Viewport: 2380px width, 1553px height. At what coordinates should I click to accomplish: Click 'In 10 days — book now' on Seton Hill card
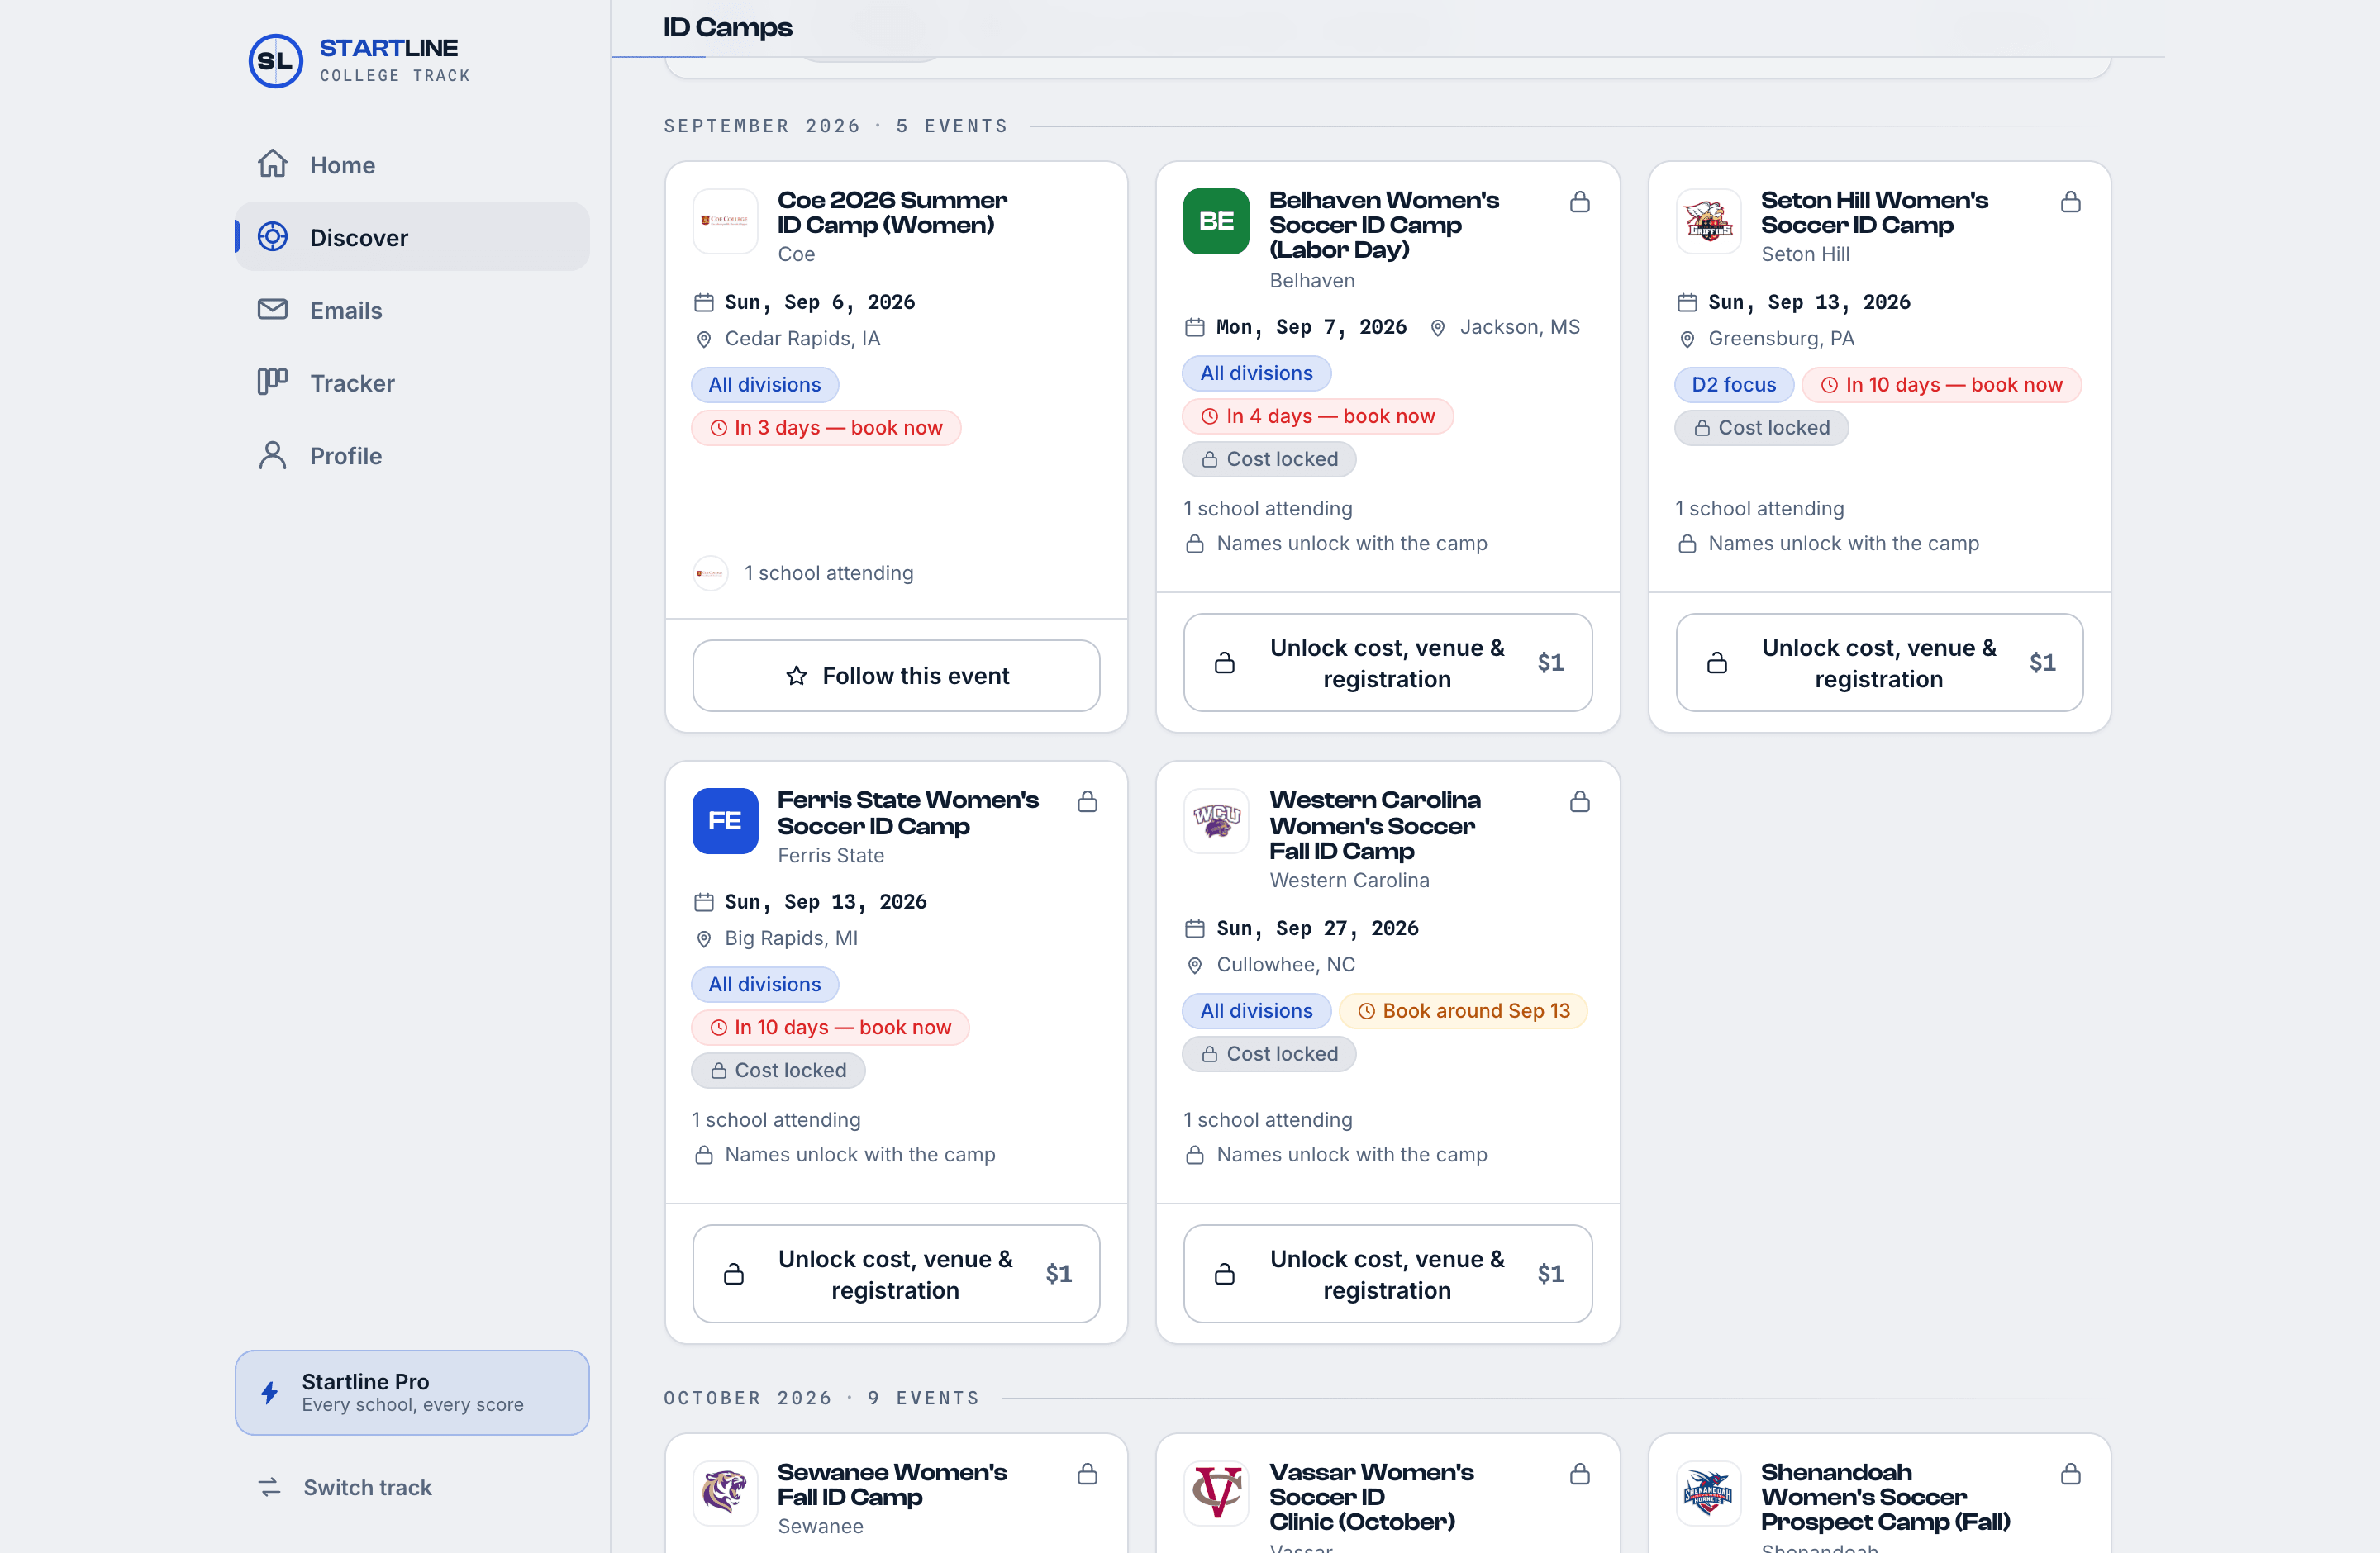pyautogui.click(x=1942, y=385)
